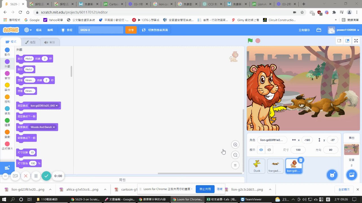Viewport: 362px width, 203px height.
Task: Click the direction field 90
Action: [x=331, y=150]
